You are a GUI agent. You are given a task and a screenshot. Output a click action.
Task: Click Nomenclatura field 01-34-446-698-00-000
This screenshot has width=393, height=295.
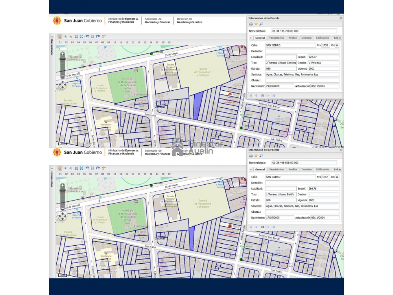click(x=304, y=163)
